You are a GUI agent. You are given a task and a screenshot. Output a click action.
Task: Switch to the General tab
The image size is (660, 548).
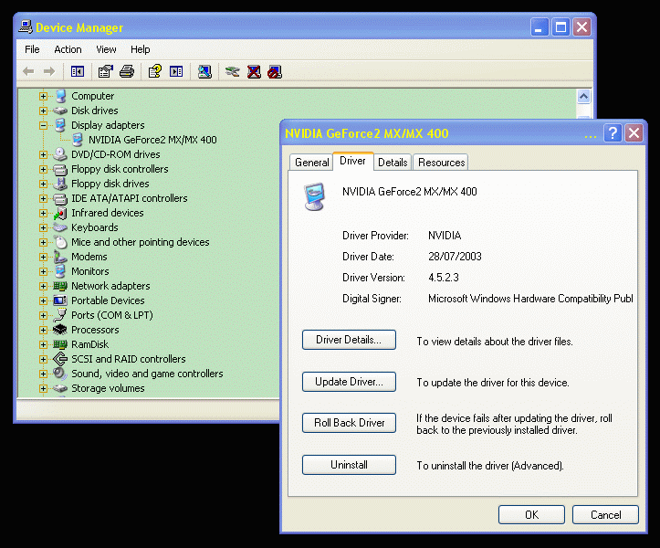[x=312, y=163]
